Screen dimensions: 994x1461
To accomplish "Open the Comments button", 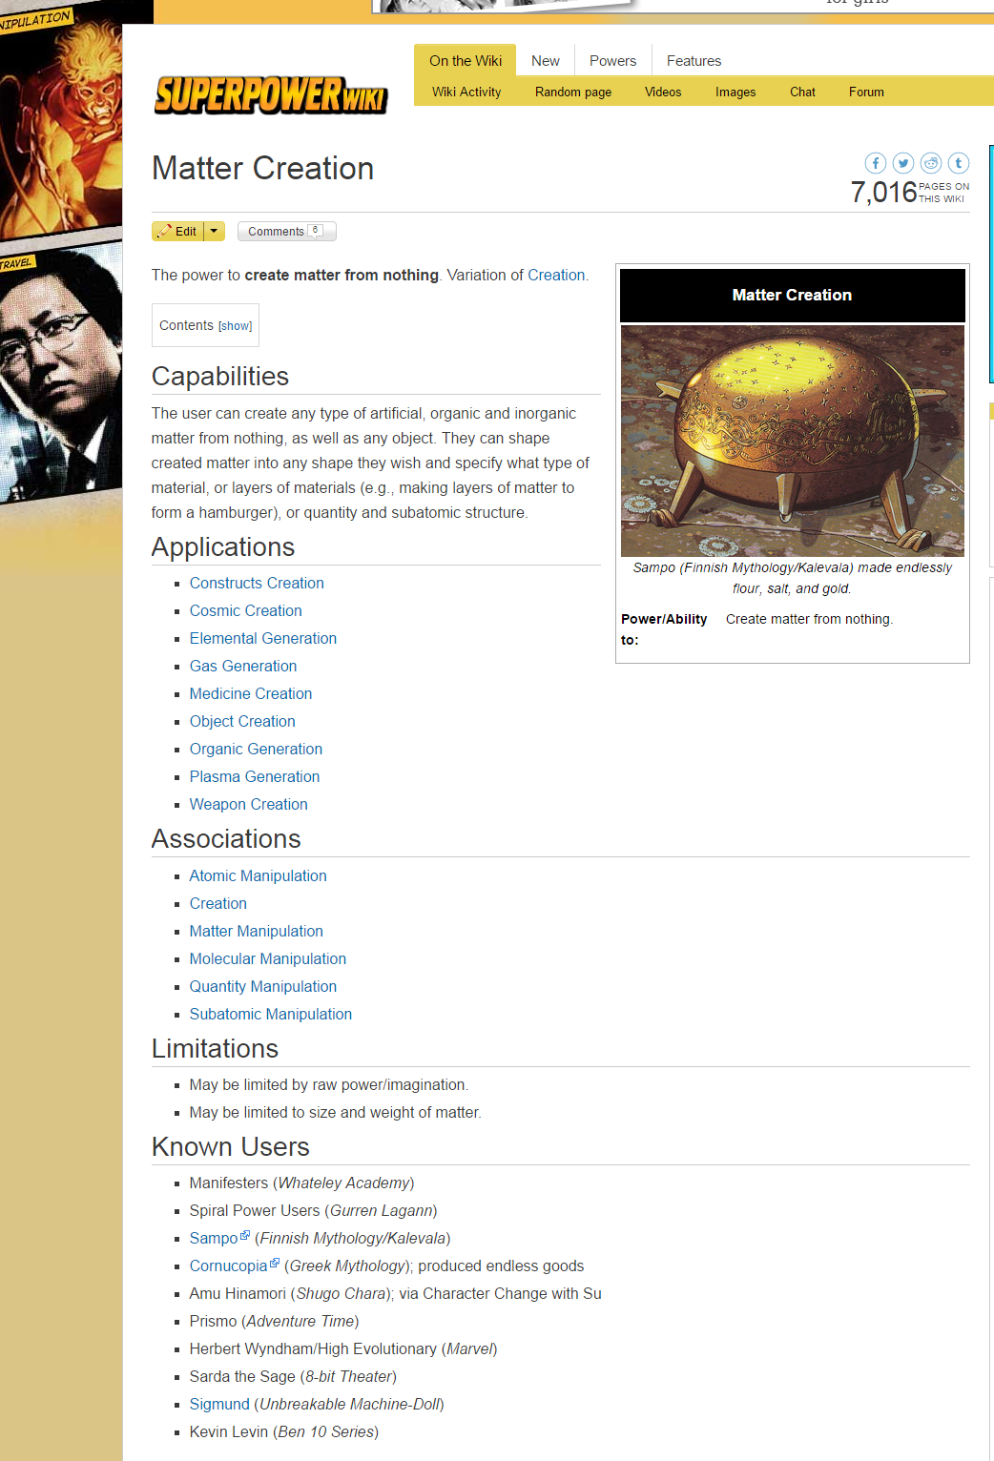I will [286, 231].
